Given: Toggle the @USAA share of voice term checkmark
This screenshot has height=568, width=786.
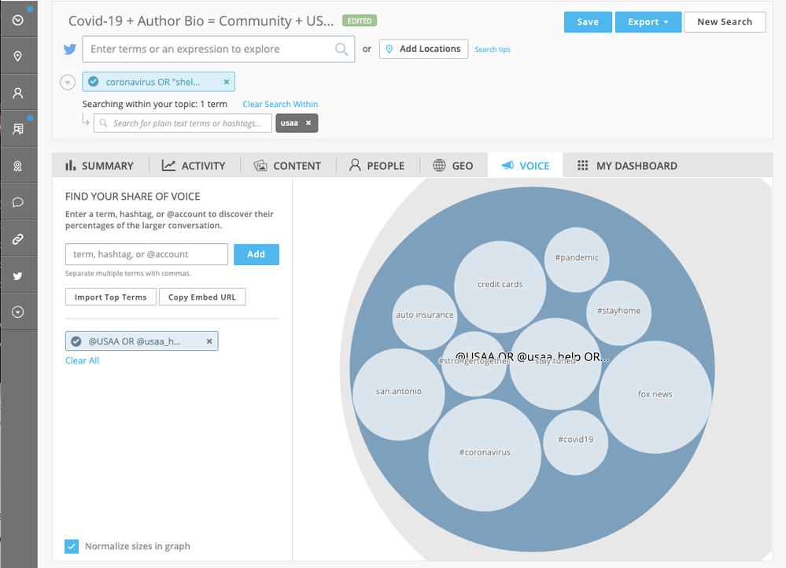Looking at the screenshot, I should click(76, 341).
